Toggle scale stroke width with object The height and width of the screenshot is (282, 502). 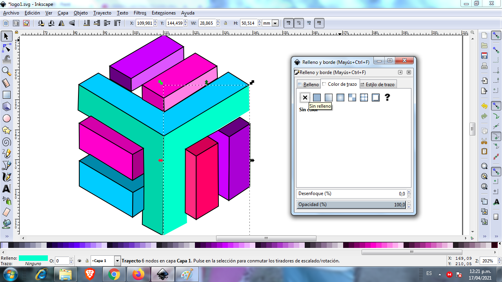(288, 23)
